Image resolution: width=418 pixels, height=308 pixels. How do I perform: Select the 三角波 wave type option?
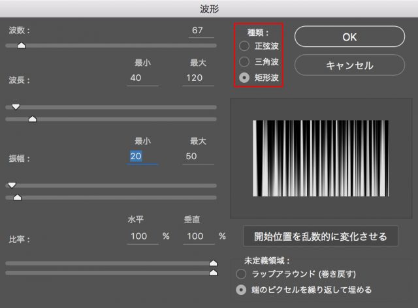tap(244, 62)
